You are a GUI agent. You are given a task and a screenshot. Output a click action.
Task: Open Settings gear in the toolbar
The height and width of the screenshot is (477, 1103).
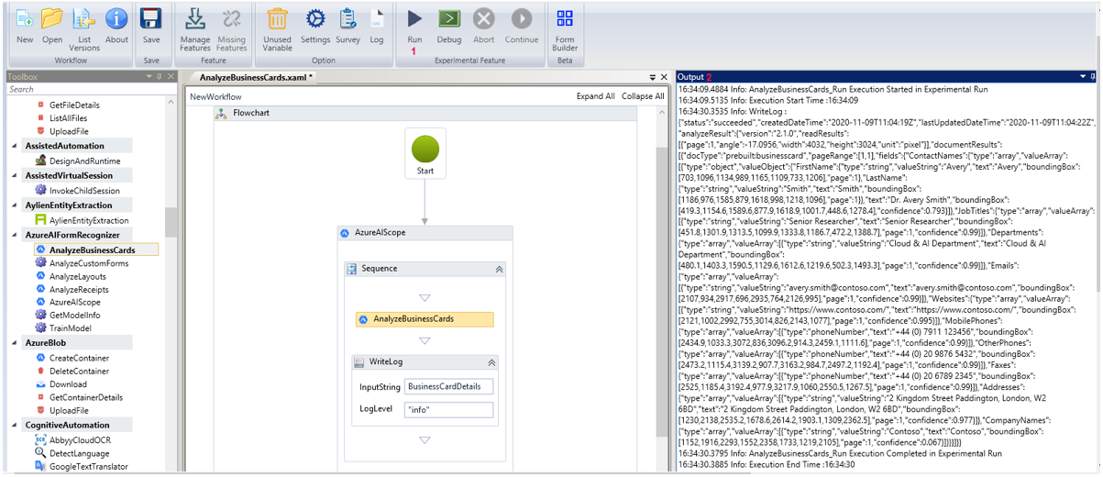tap(315, 20)
